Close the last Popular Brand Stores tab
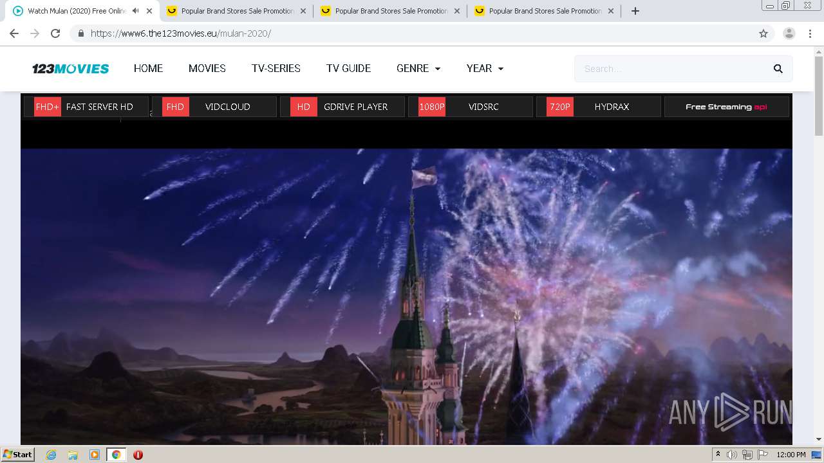 pyautogui.click(x=611, y=11)
